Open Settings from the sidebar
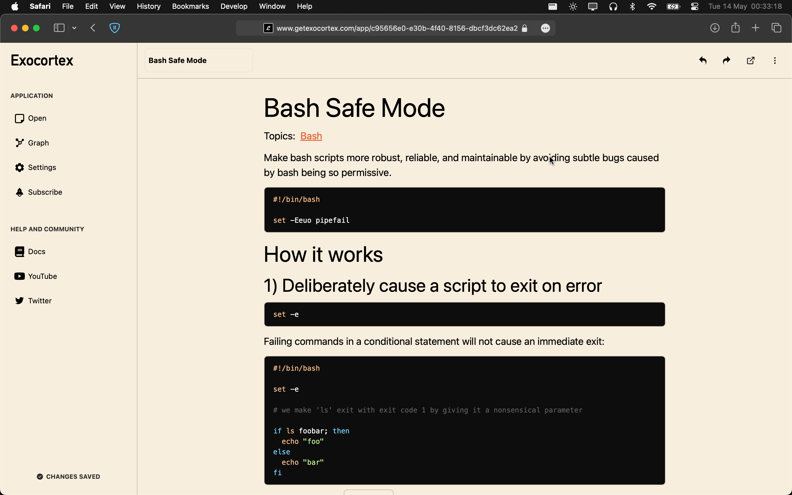792x495 pixels. pyautogui.click(x=35, y=167)
